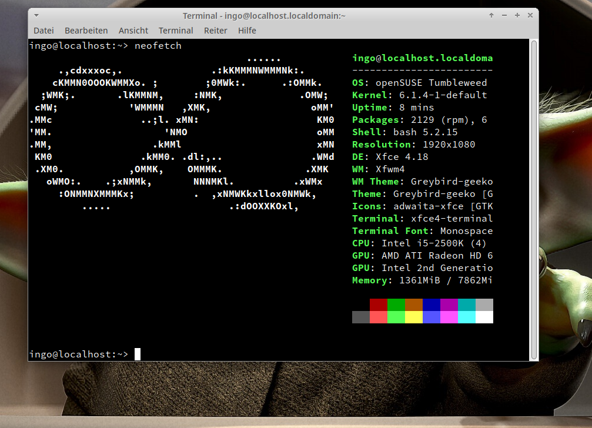
Task: Click the maximize button in title bar
Action: [517, 15]
